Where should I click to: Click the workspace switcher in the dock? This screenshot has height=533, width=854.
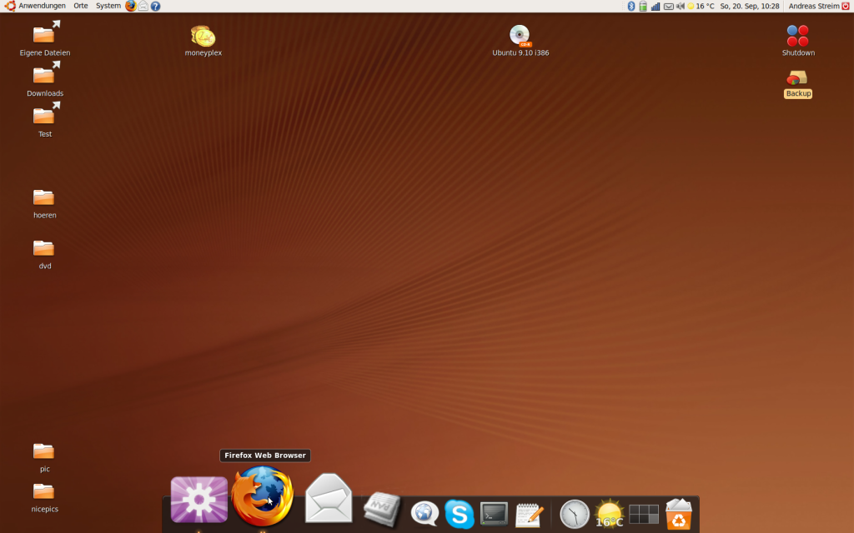point(643,514)
